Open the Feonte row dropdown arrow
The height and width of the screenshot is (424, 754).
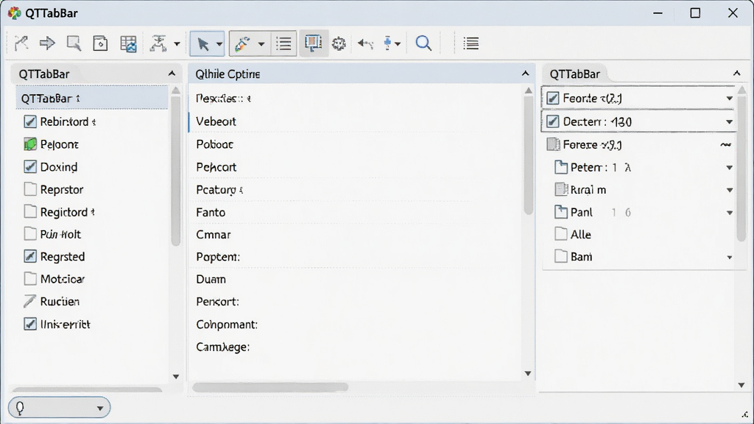point(730,99)
